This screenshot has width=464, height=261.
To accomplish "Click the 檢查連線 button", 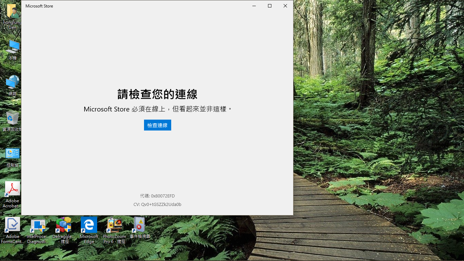I will pos(157,125).
